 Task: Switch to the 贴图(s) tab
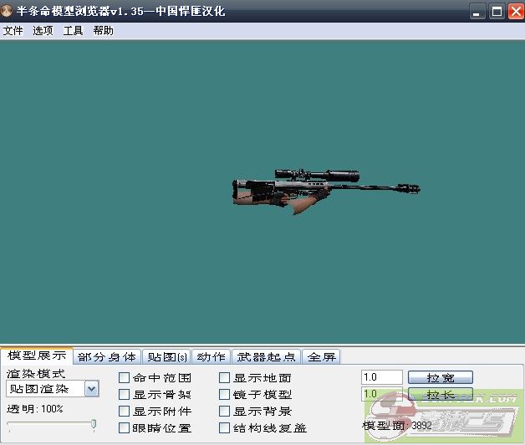coord(166,357)
